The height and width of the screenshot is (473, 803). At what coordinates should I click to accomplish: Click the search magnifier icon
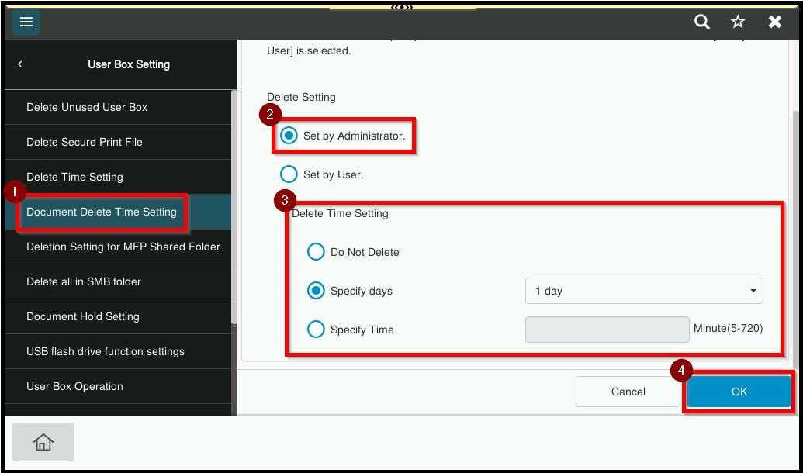[x=702, y=22]
